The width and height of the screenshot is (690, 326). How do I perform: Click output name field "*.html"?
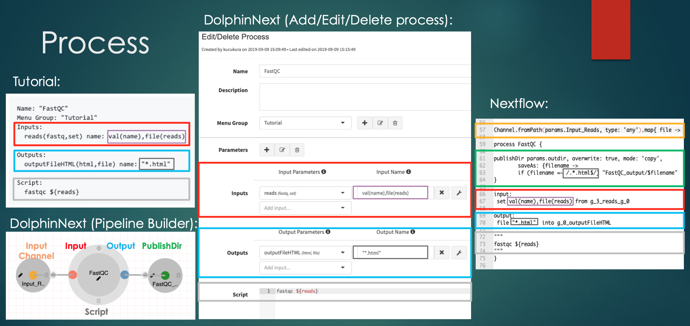click(390, 253)
